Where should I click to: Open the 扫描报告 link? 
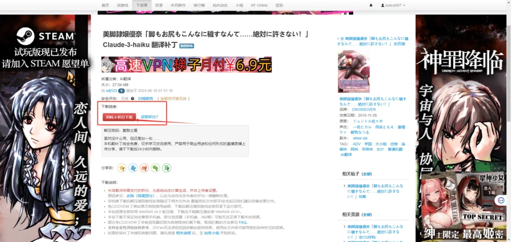[145, 99]
